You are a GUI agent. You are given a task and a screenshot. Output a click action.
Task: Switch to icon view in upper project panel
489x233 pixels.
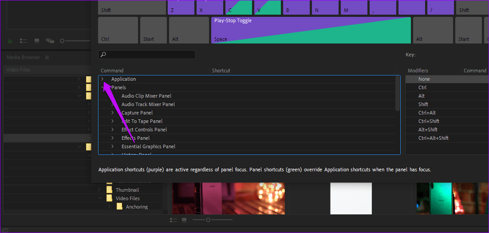click(x=37, y=41)
